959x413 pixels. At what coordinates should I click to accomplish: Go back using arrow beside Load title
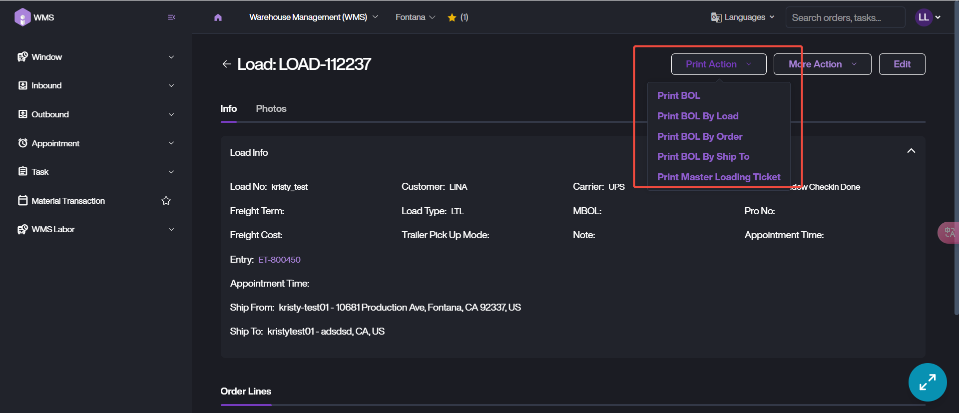227,64
